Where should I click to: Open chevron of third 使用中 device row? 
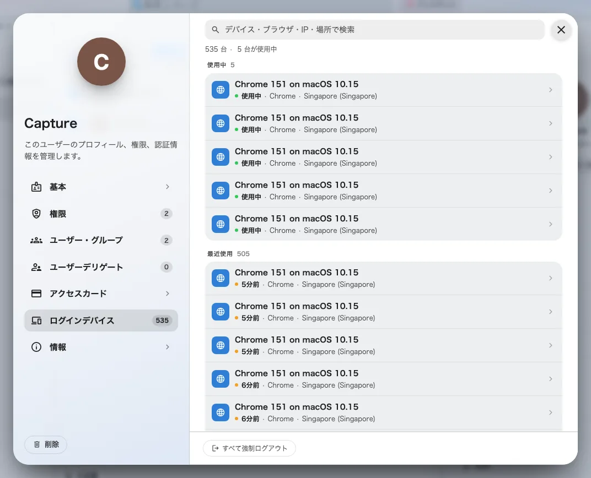click(x=550, y=157)
